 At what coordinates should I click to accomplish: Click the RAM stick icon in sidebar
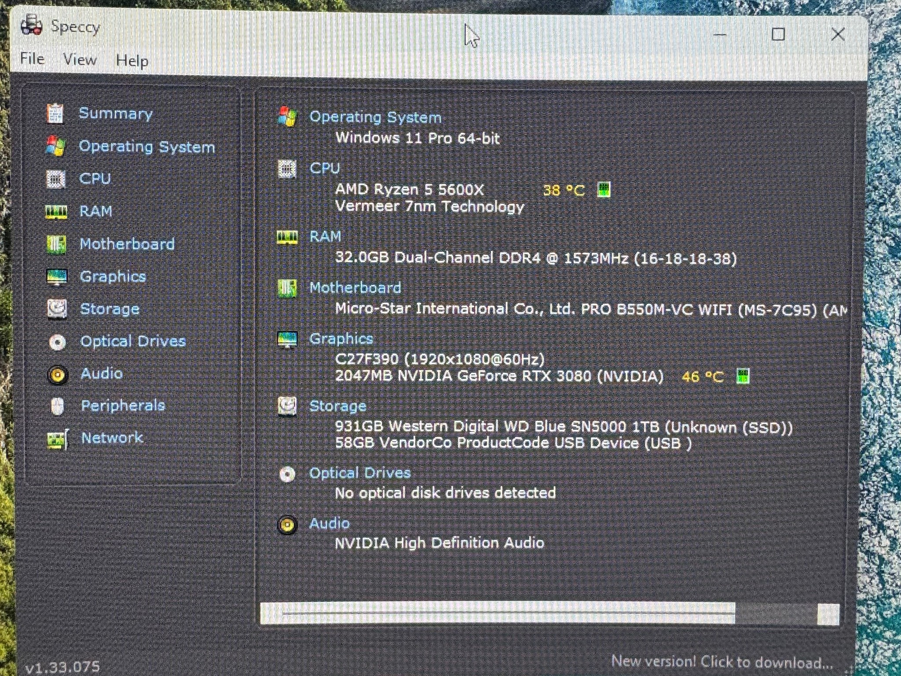click(x=56, y=212)
